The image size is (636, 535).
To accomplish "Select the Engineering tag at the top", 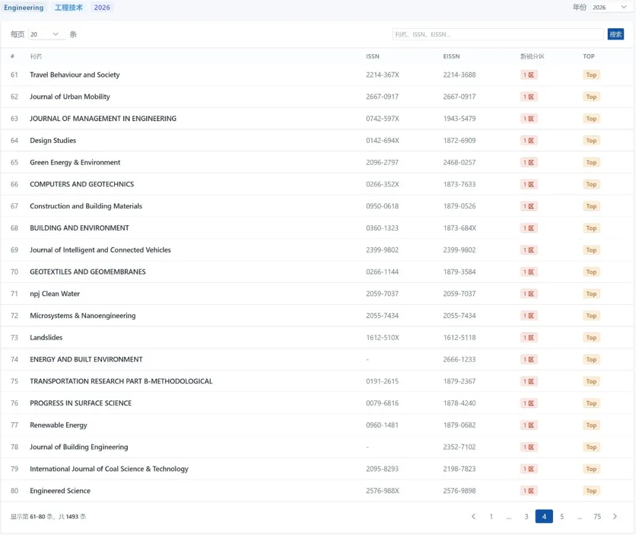I will 24,8.
